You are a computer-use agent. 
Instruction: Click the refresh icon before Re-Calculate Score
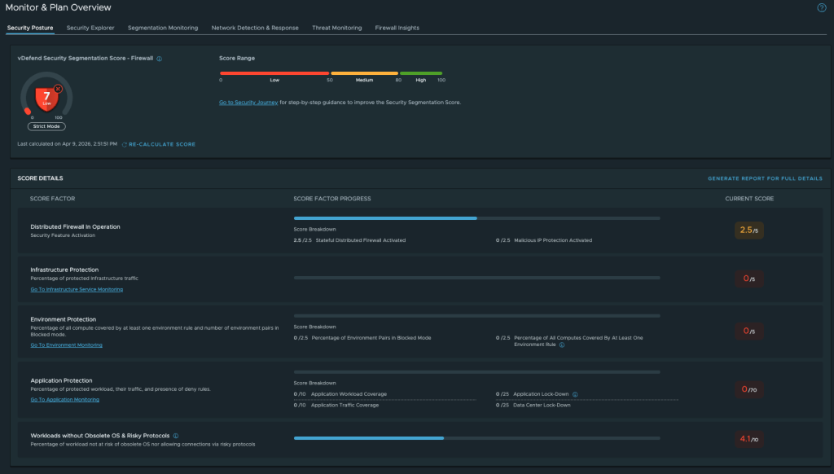[125, 144]
